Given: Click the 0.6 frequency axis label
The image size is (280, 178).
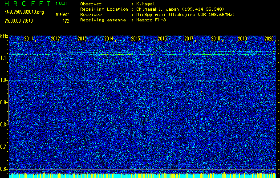Looking at the screenshot, I should (4, 169).
